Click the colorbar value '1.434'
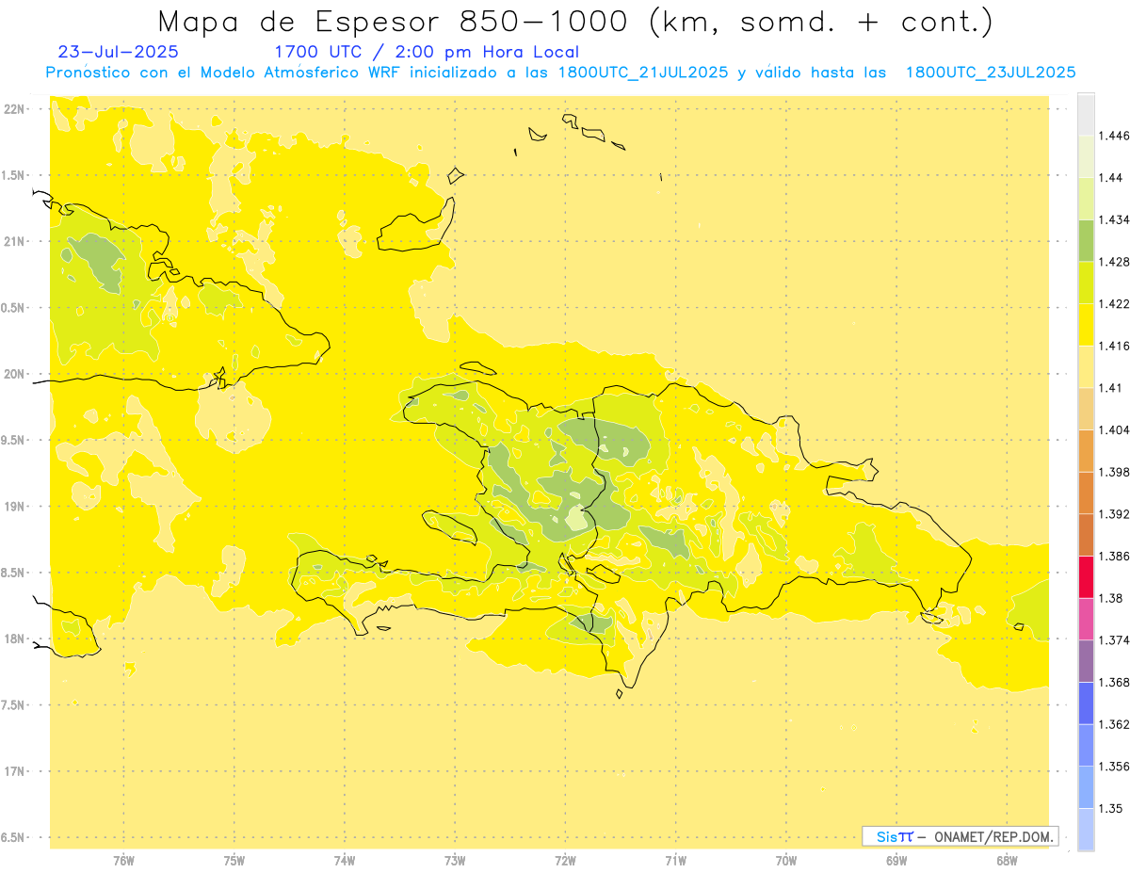Screen dimensions: 1130x873 point(1113,220)
